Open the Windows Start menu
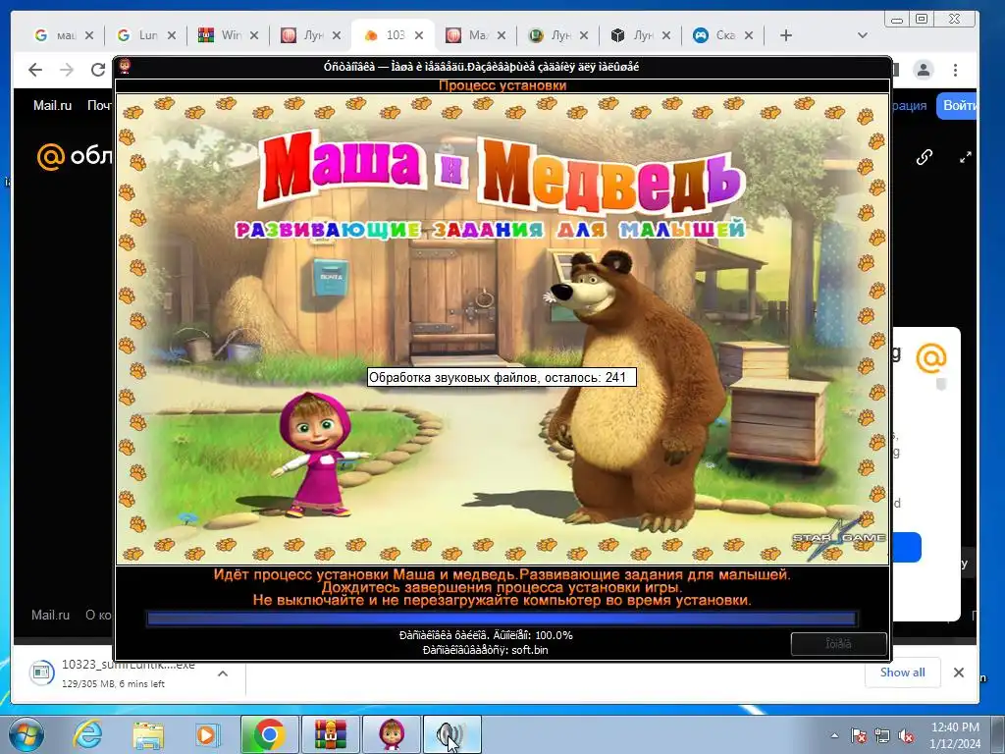This screenshot has width=1005, height=754. (26, 734)
